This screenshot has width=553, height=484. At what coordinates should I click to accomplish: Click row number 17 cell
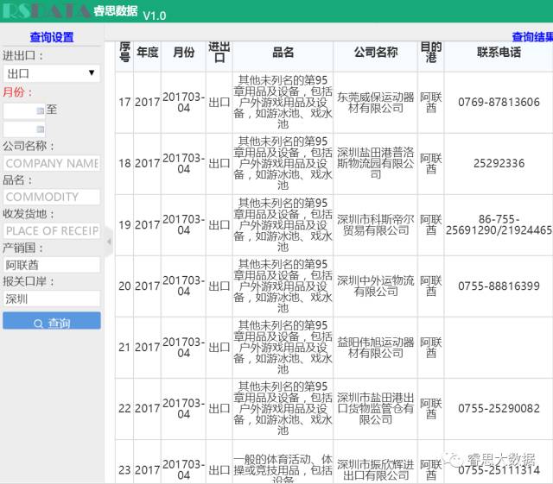(124, 103)
